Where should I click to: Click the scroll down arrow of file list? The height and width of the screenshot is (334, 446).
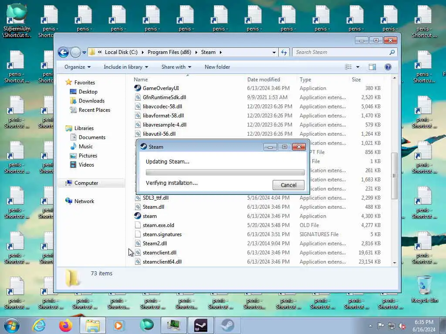pyautogui.click(x=394, y=263)
